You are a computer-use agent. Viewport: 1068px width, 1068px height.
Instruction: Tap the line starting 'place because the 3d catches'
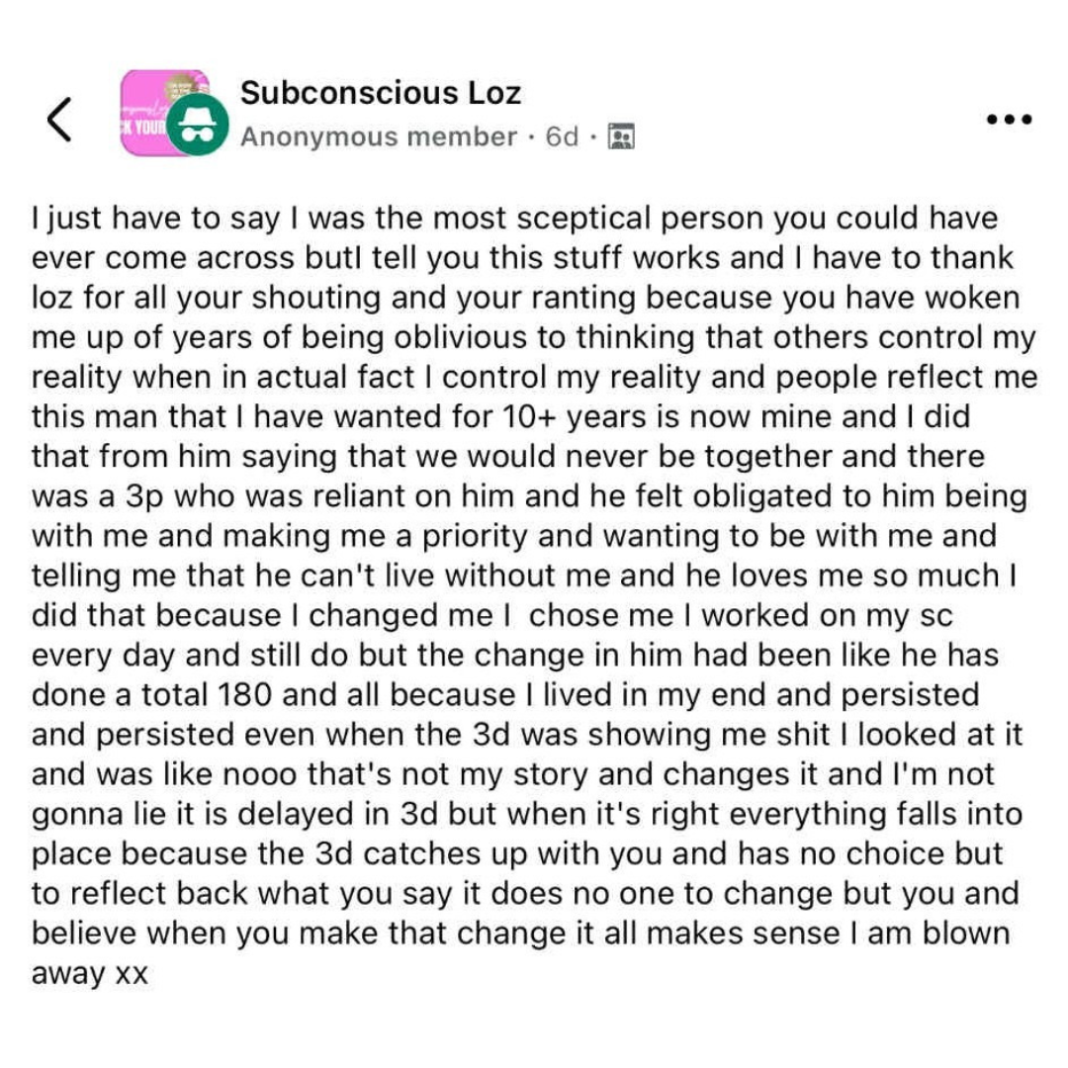[x=517, y=854]
